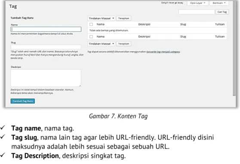Expand the Bantuan help panel
Screen dimensions: 240x164
tap(219, 3)
